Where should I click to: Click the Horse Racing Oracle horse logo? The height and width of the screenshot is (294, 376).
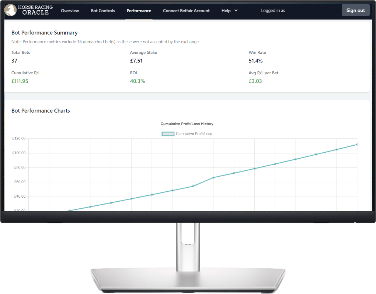coord(11,10)
